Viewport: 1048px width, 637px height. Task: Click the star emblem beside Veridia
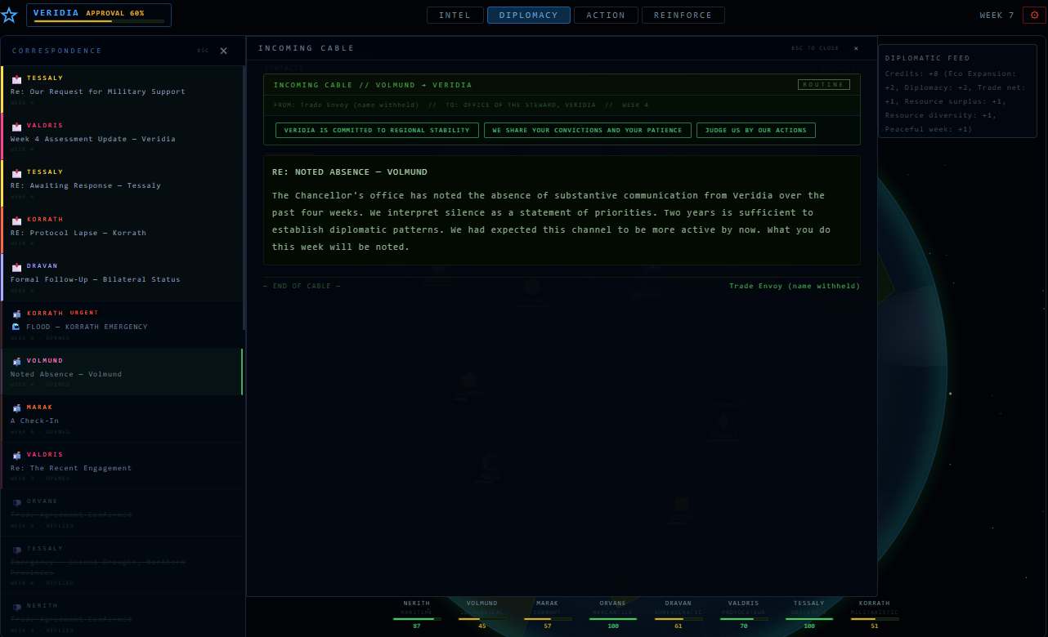pos(9,15)
